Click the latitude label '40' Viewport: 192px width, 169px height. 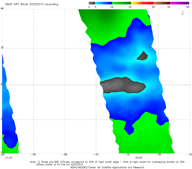[x=2, y=9]
